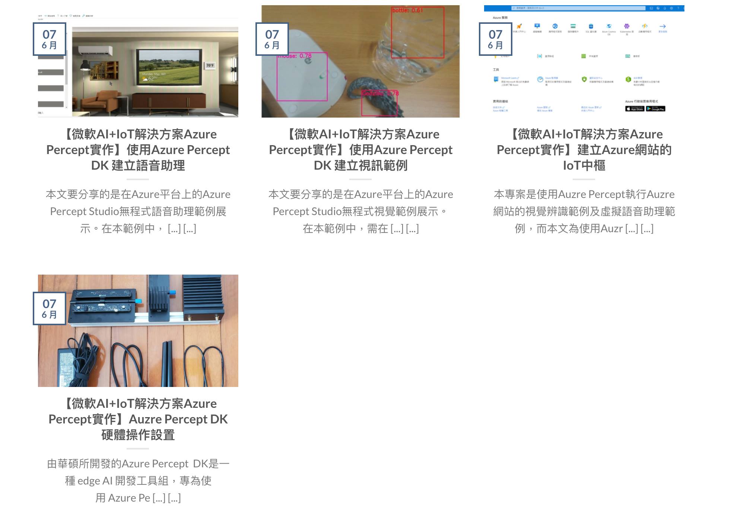Screen dimensions: 747x512
Task: Click excerpt starting 本專案是使用Auzre Percept
Action: (x=584, y=211)
